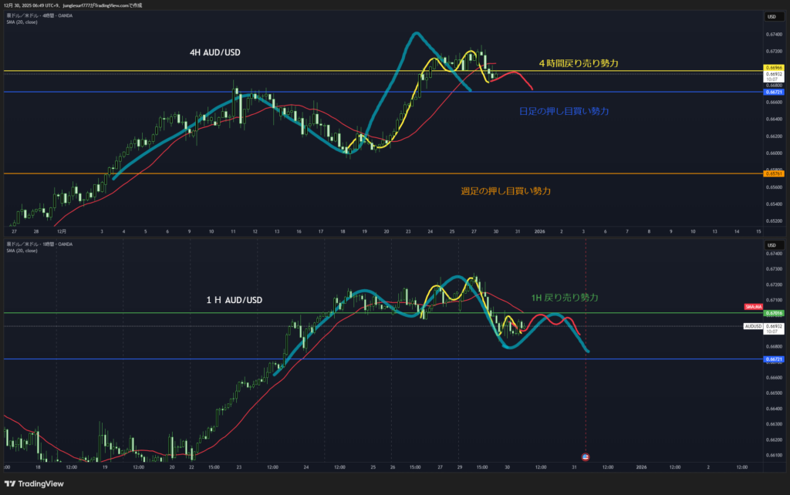
Task: Click the US flag economic event marker
Action: coord(585,457)
